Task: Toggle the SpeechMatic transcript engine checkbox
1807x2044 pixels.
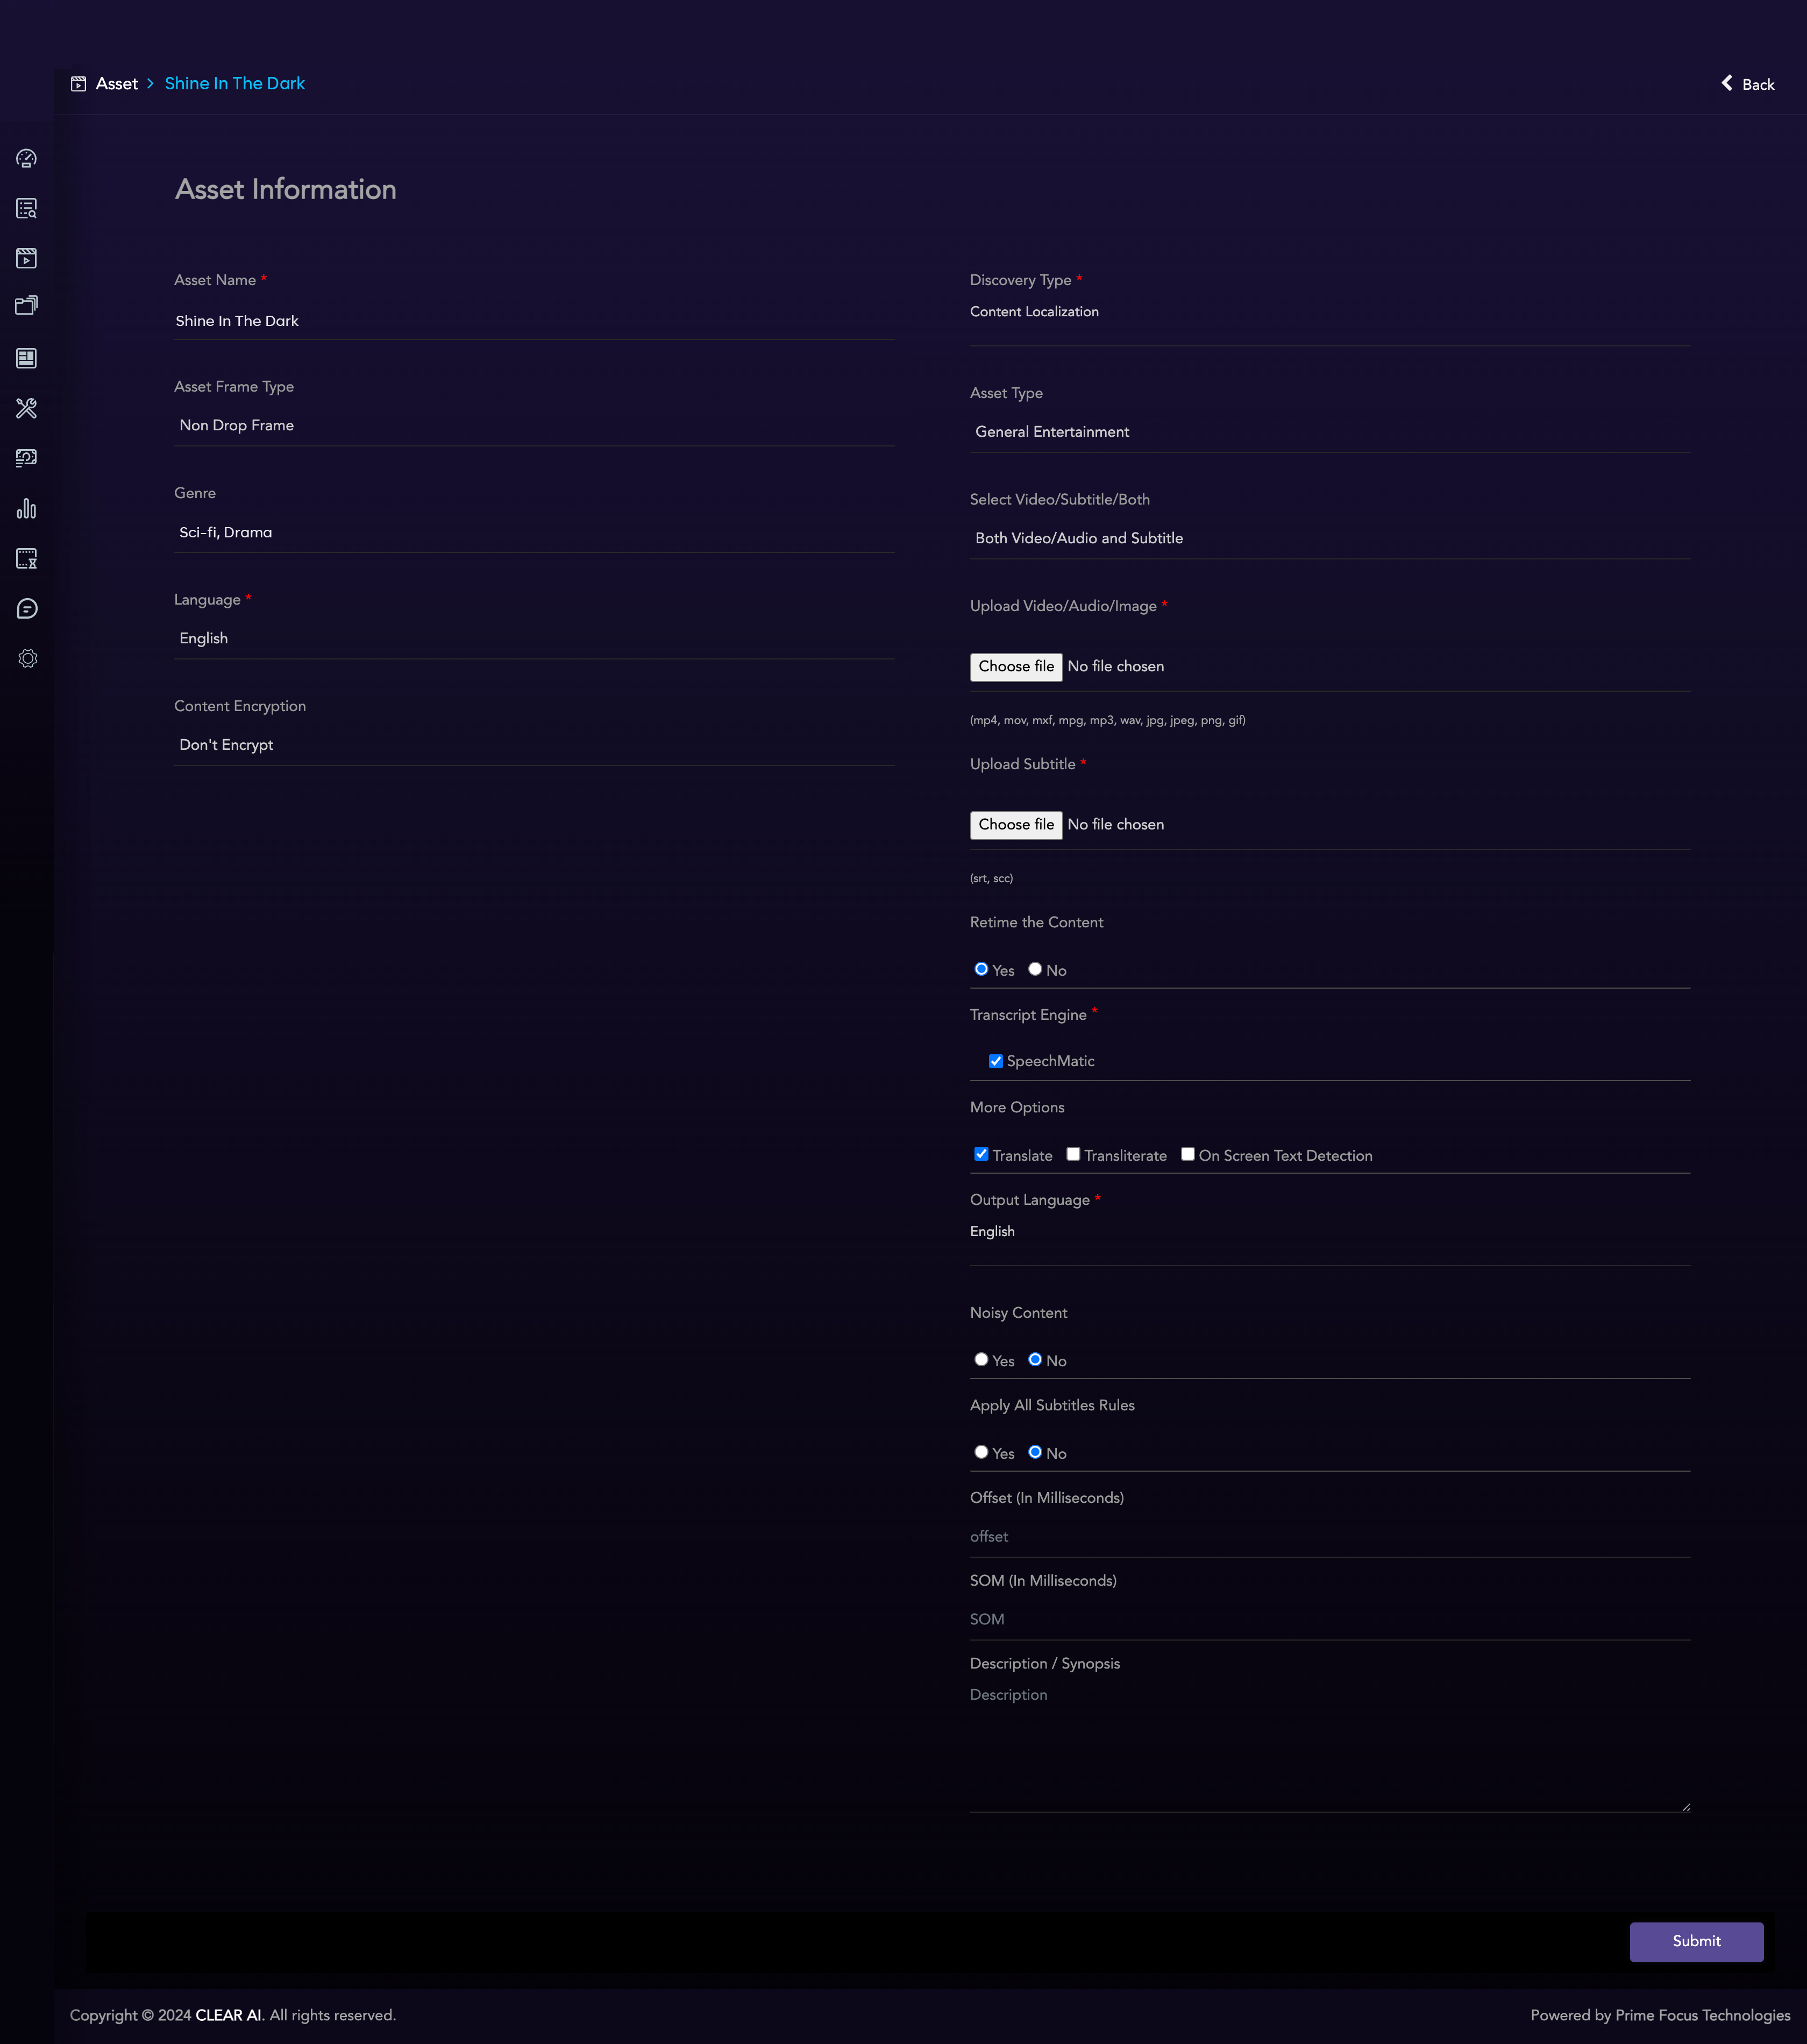Action: coord(996,1061)
